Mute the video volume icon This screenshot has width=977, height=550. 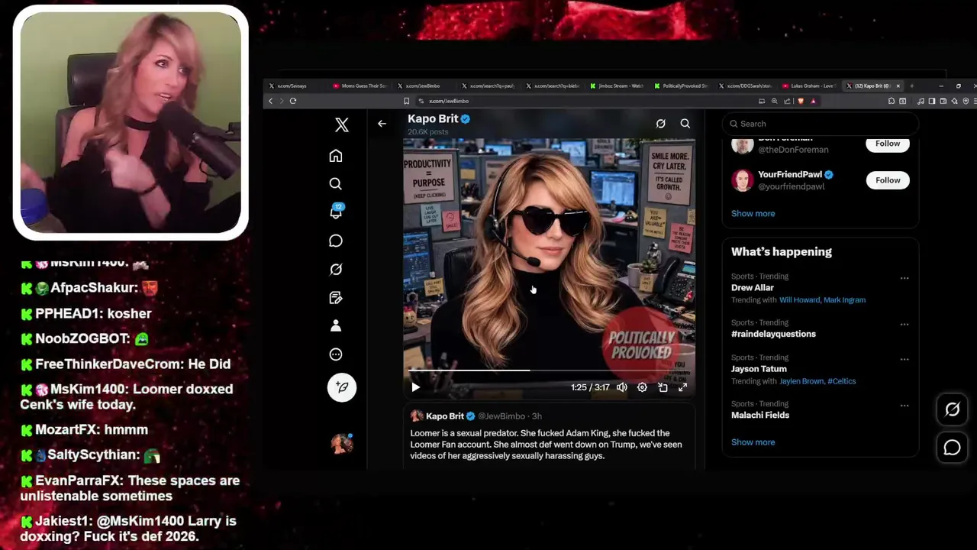622,387
